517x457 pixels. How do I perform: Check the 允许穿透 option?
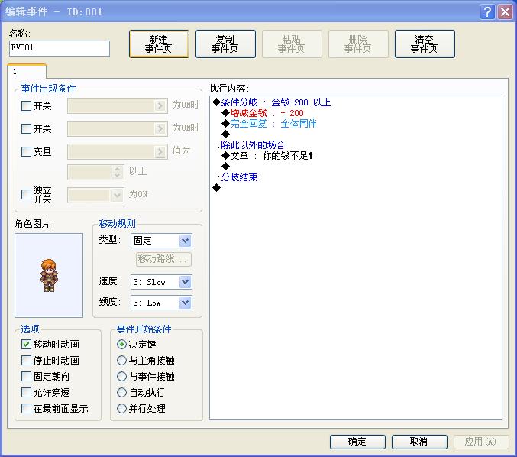(x=26, y=392)
